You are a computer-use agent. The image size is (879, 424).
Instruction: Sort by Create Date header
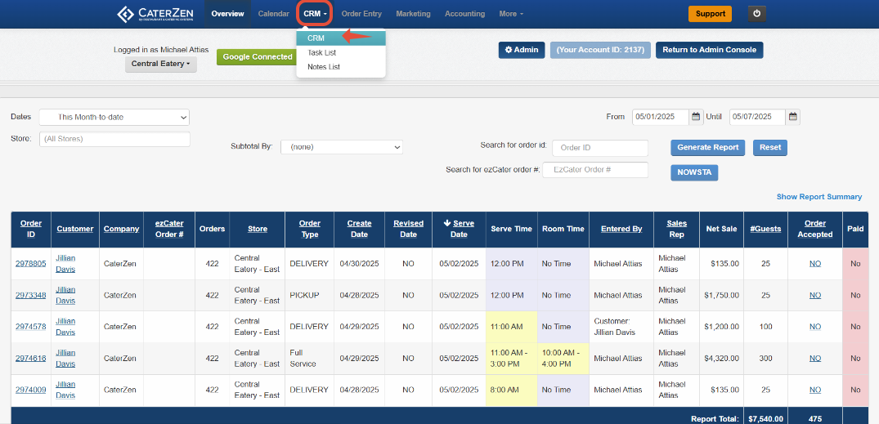tap(359, 229)
